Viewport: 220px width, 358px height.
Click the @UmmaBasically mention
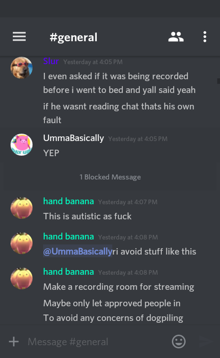[78, 251]
